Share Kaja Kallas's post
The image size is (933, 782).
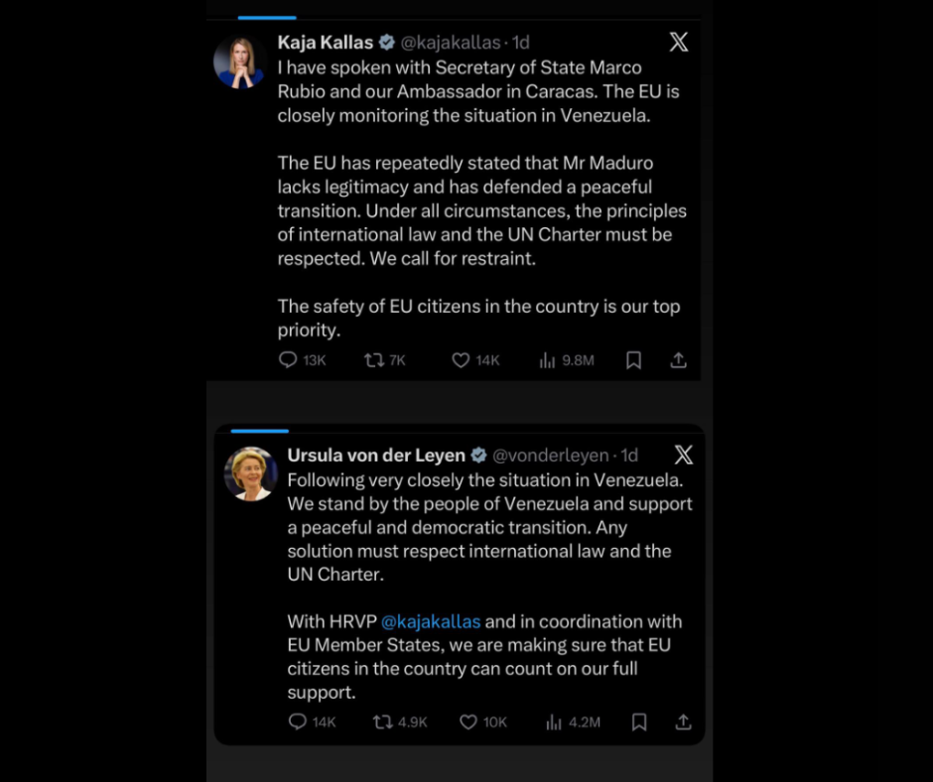(x=679, y=360)
